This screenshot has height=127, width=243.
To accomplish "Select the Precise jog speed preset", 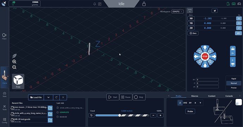I will pos(233,88).
